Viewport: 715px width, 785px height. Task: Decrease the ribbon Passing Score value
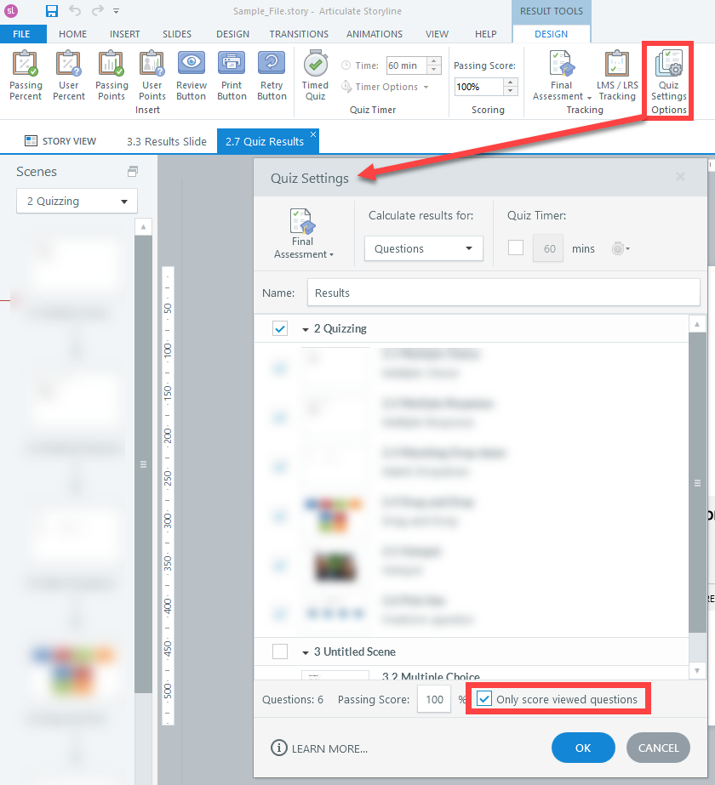pos(510,91)
